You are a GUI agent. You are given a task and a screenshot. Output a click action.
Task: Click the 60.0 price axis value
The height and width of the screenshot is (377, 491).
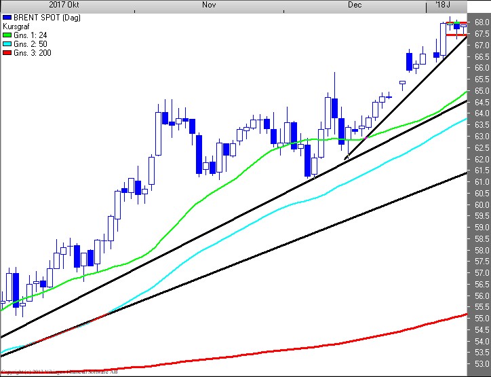tap(482, 205)
